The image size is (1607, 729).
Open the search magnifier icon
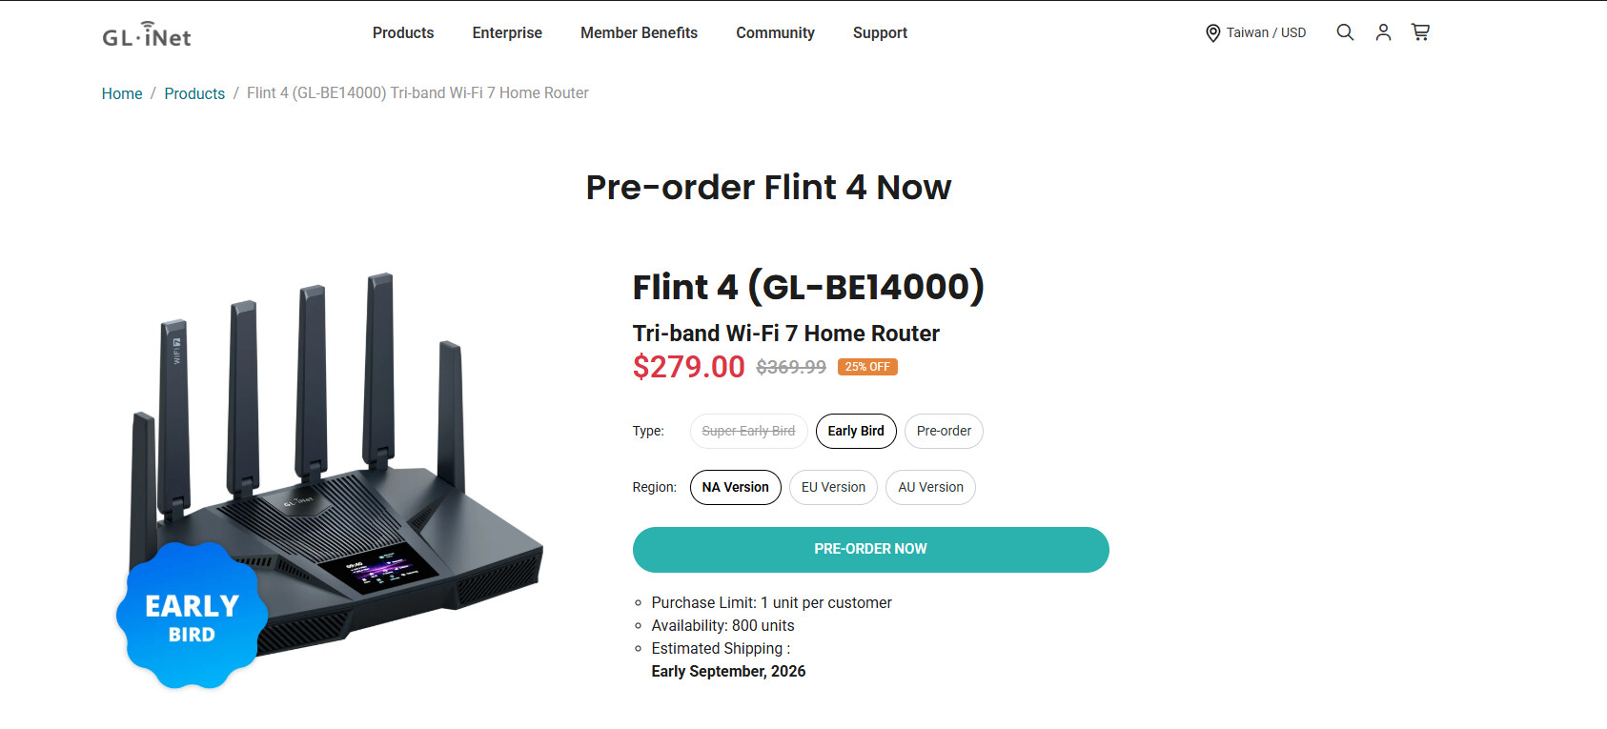point(1345,32)
